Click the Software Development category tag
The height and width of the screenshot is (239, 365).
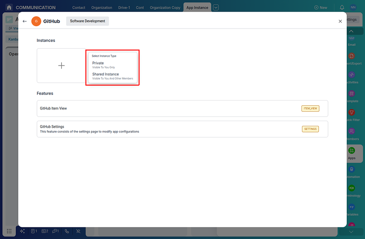point(88,21)
